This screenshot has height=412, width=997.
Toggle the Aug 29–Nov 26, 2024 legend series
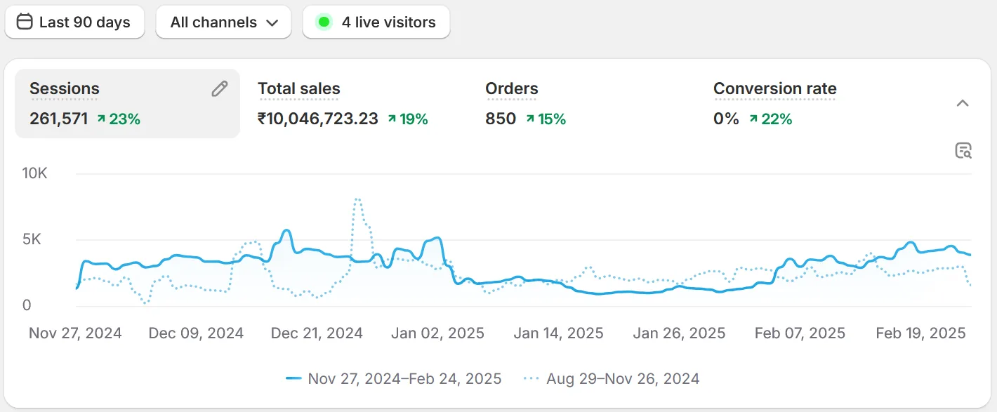tap(612, 379)
